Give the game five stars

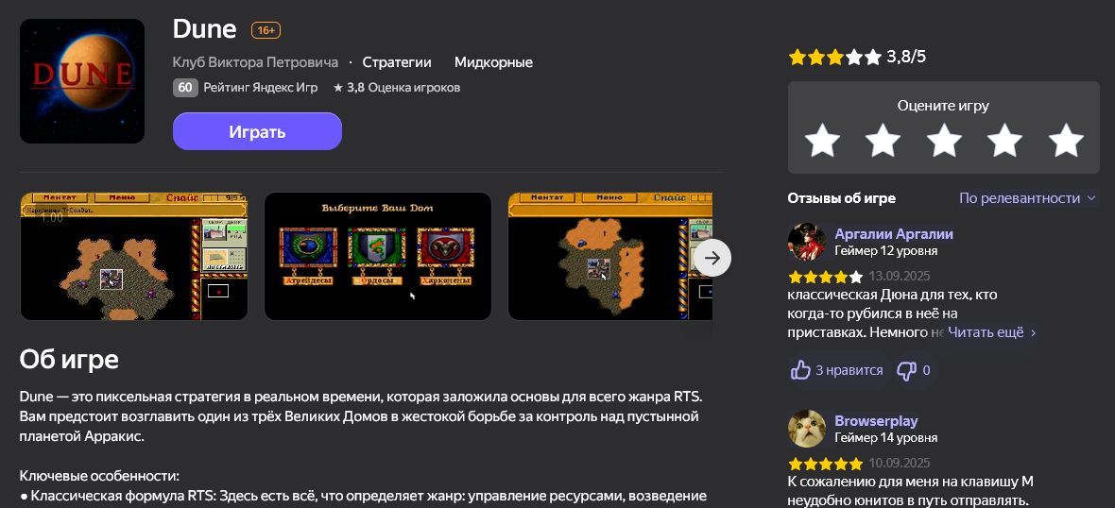tap(1066, 140)
